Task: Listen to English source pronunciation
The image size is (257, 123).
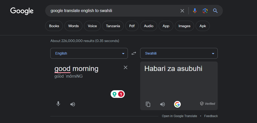Action: (73, 104)
